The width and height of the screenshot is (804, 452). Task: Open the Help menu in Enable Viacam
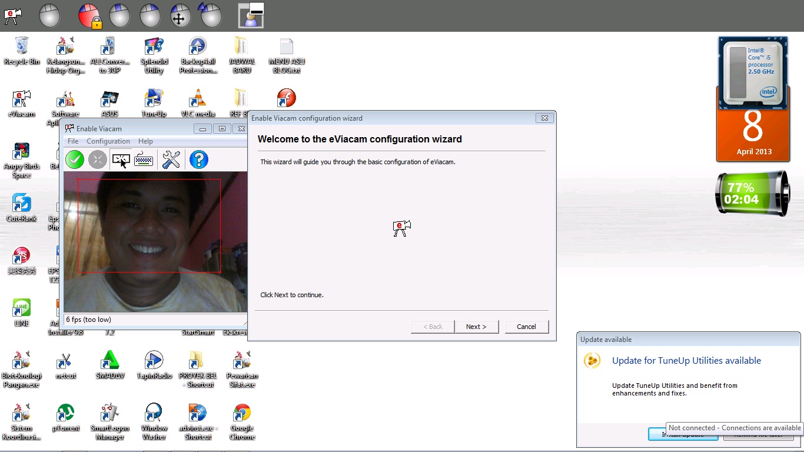click(x=145, y=141)
